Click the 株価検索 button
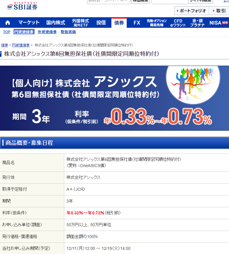Image resolution: width=229 pixels, height=254 pixels. 141,1
